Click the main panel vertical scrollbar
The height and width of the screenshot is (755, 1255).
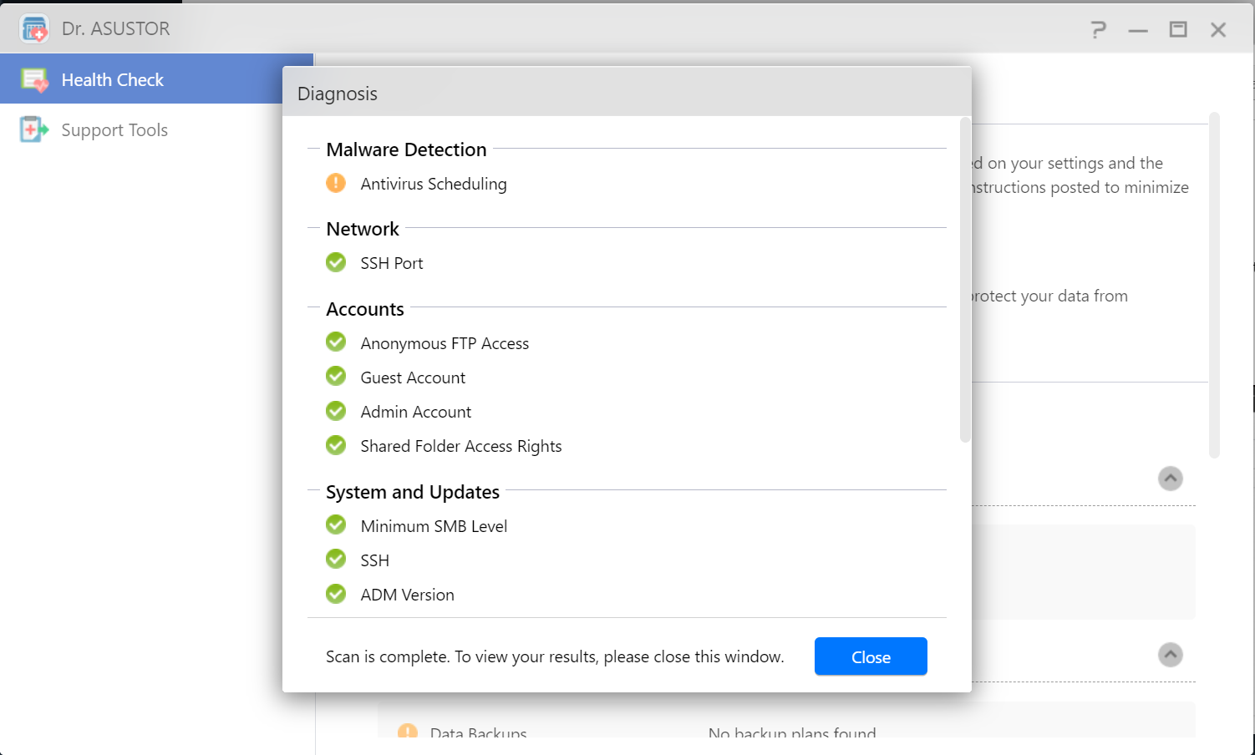[1214, 286]
